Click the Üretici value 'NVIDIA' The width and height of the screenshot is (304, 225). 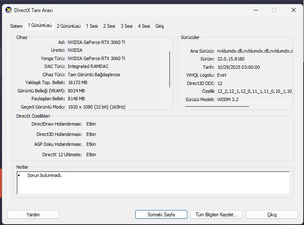click(x=75, y=50)
